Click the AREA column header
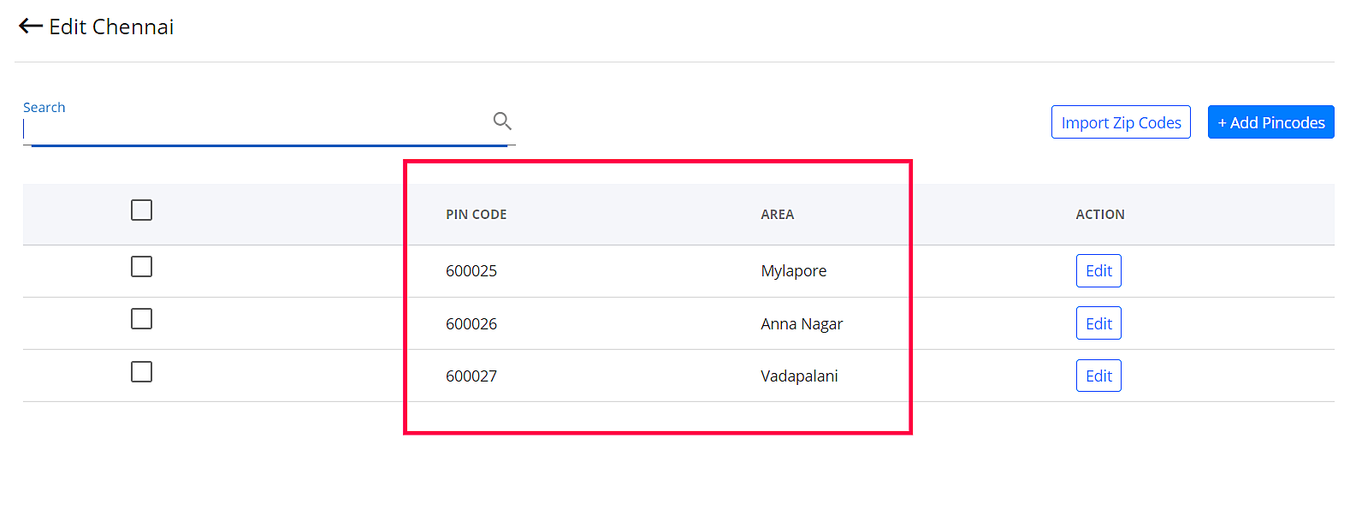Viewport: 1350px width, 509px height. (778, 215)
